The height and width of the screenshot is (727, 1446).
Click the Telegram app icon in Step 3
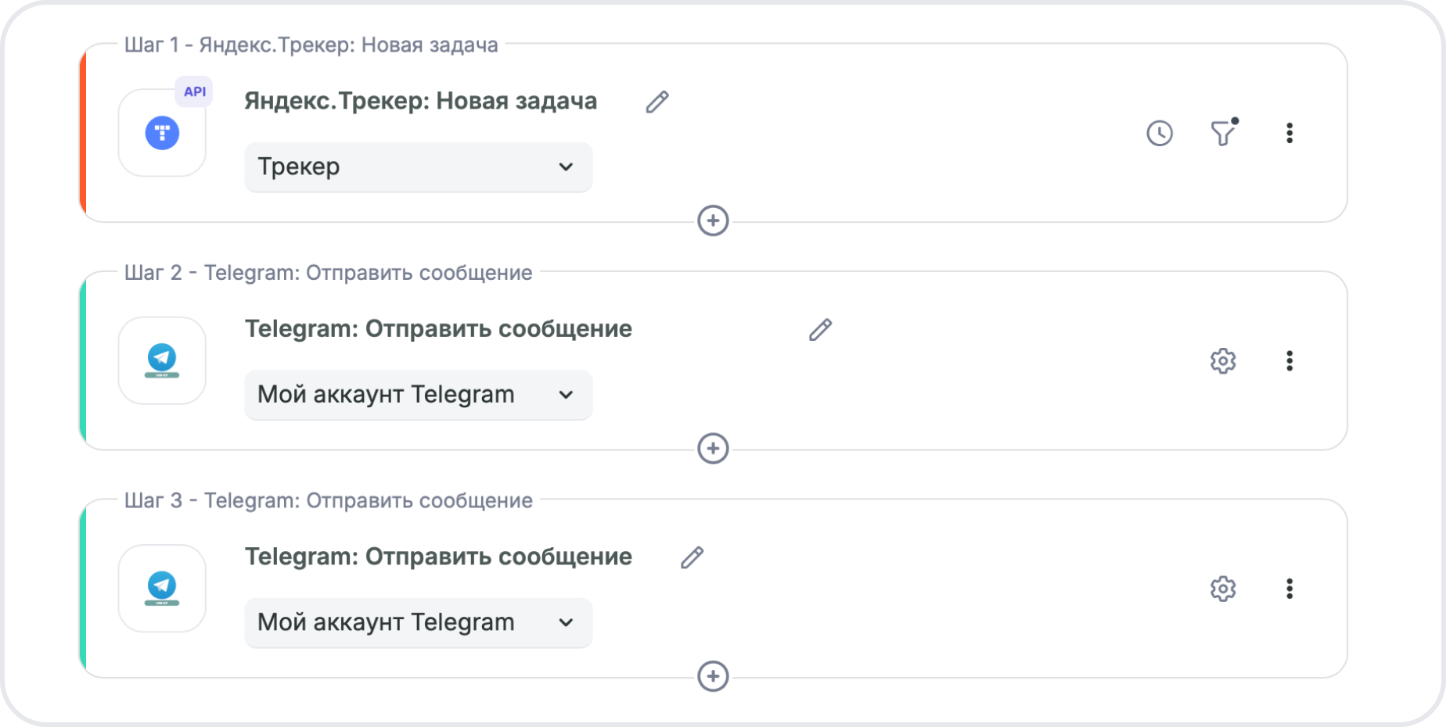(x=162, y=589)
